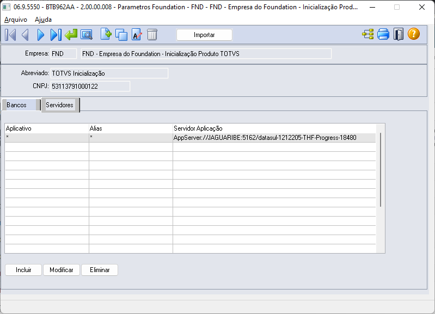Select the AppServer://JAGUARIBE row cell
Viewport: 435px width, 314px height.
[x=274, y=138]
